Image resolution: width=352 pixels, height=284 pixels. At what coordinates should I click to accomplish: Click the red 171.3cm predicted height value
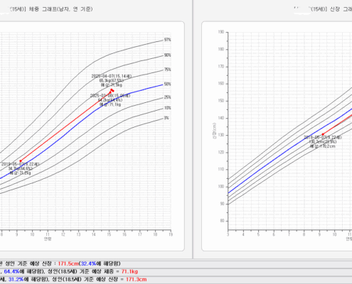coord(136,280)
